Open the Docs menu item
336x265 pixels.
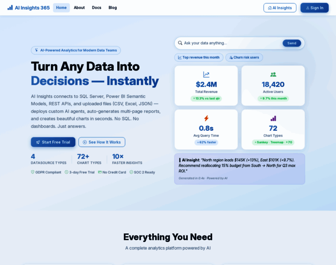tap(97, 8)
